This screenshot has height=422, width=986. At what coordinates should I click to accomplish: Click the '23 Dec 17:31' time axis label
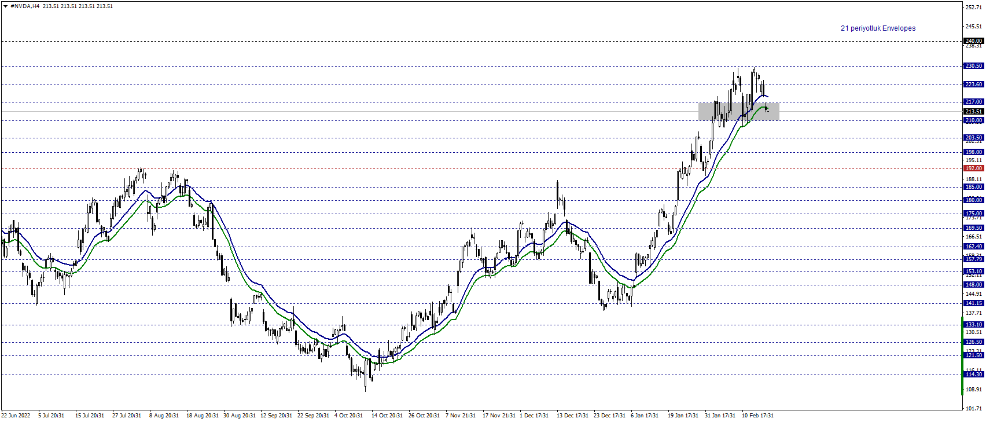coord(609,416)
